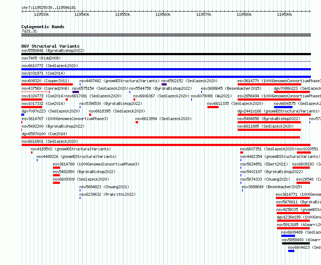The image size is (321, 265).
Task: Open esv3688645 (Besenbacher2015) variant
Action: 231,88
